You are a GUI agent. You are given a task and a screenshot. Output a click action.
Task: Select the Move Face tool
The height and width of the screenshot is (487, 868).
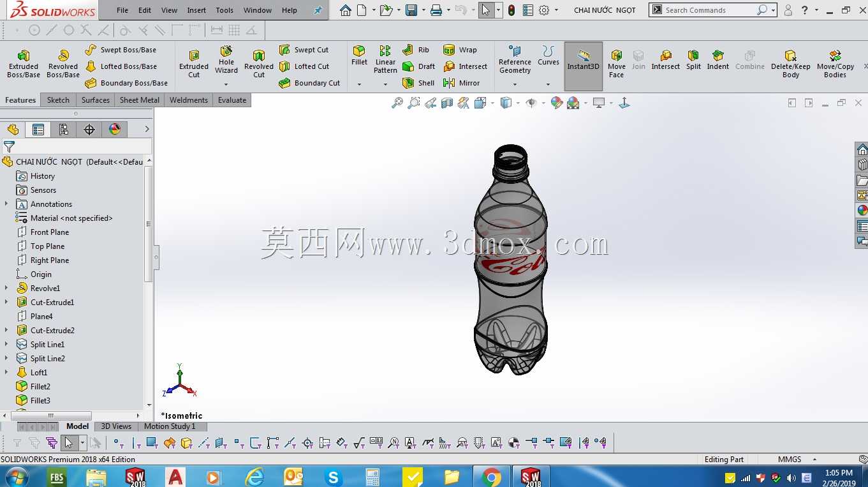pyautogui.click(x=617, y=64)
